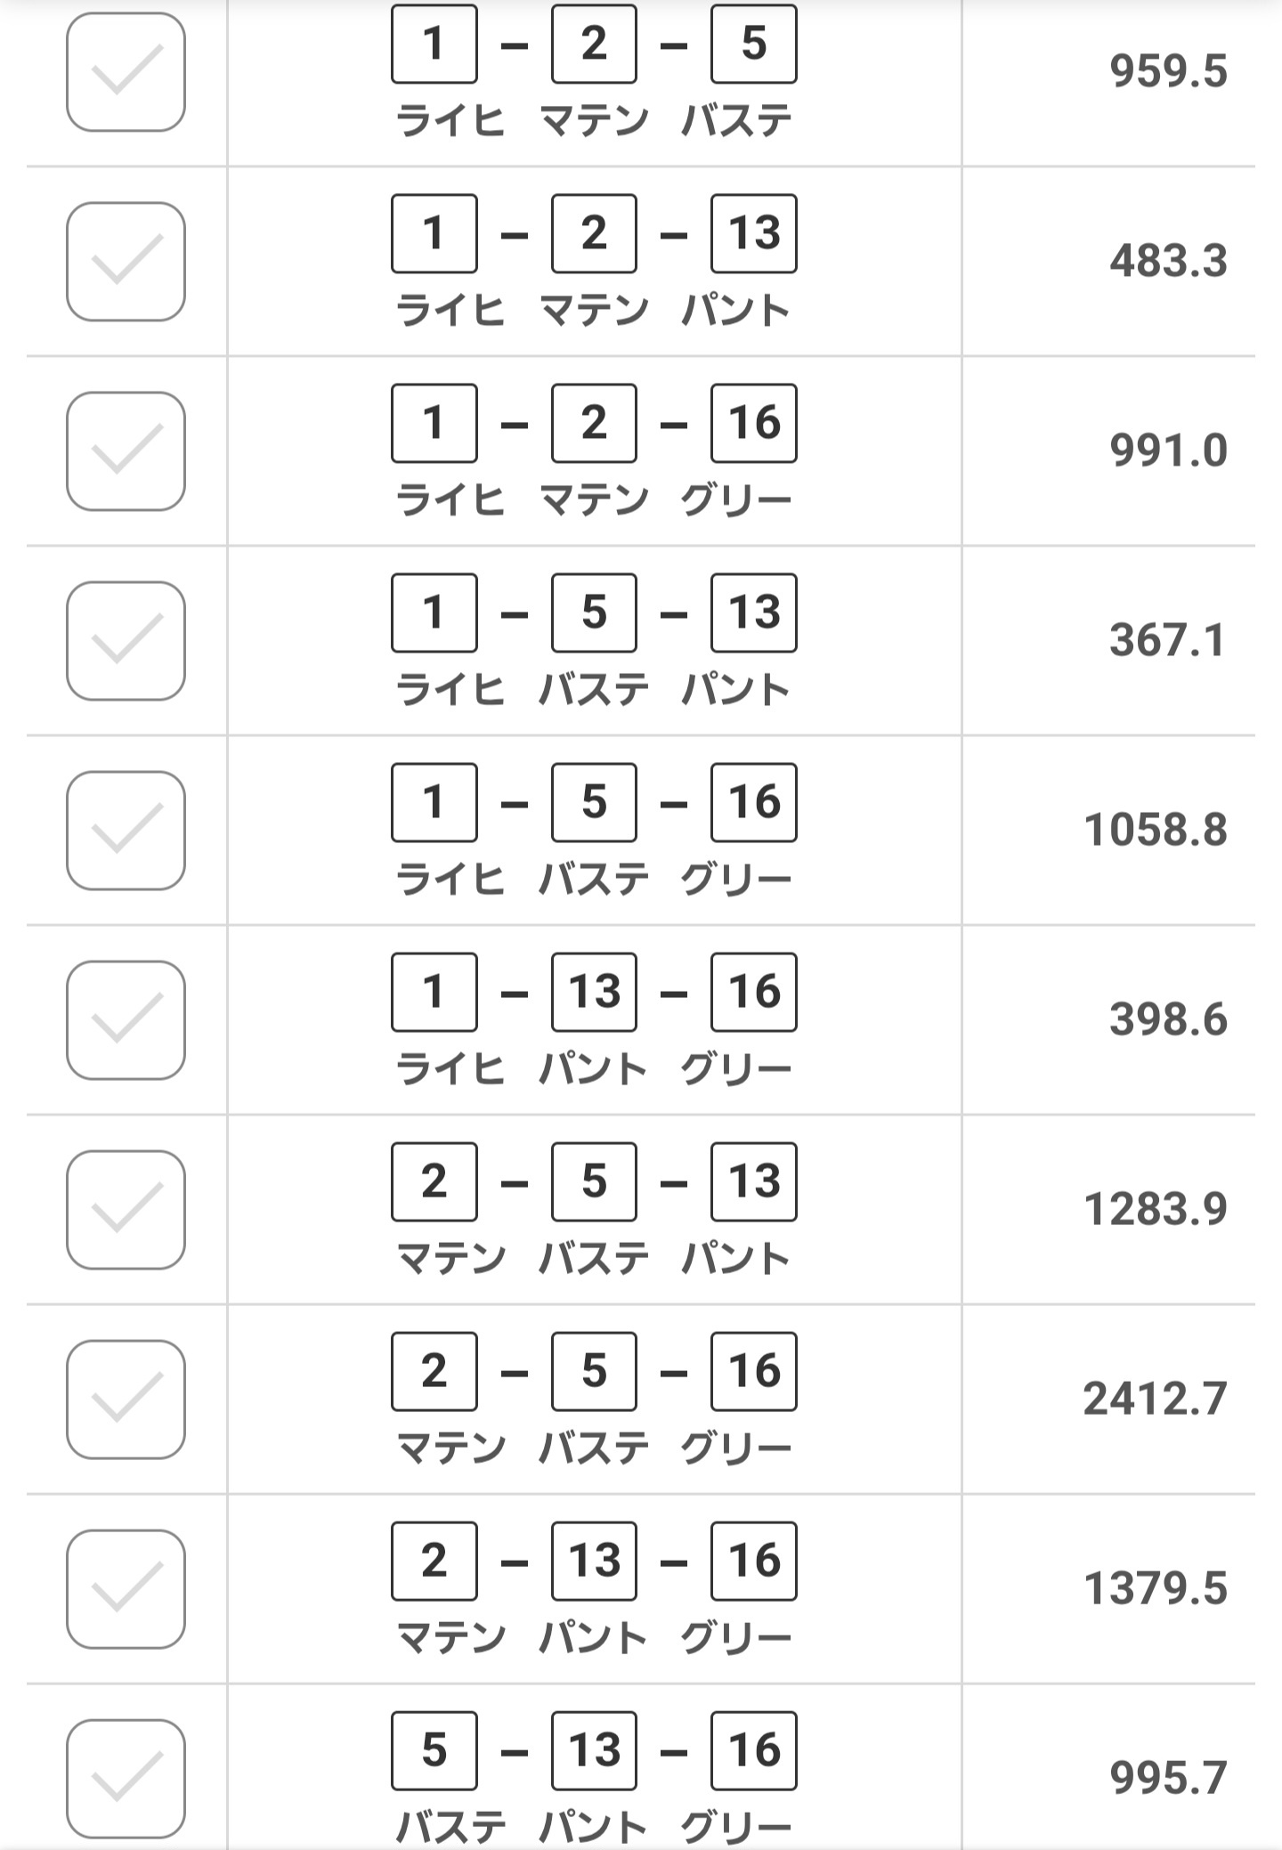Select the 367.1 odds cell

tap(1167, 640)
